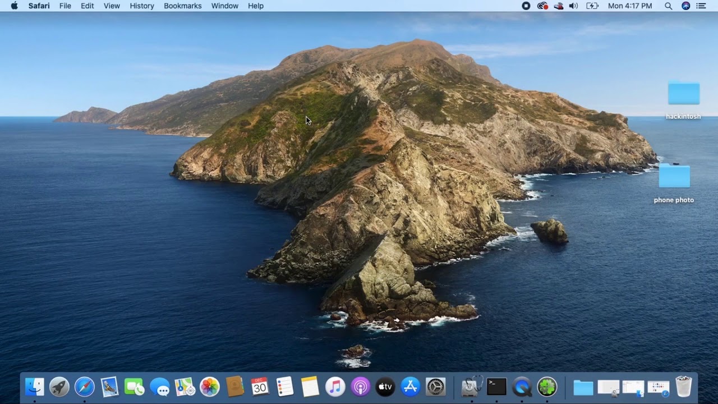718x404 pixels.
Task: Open the History menu
Action: [142, 6]
